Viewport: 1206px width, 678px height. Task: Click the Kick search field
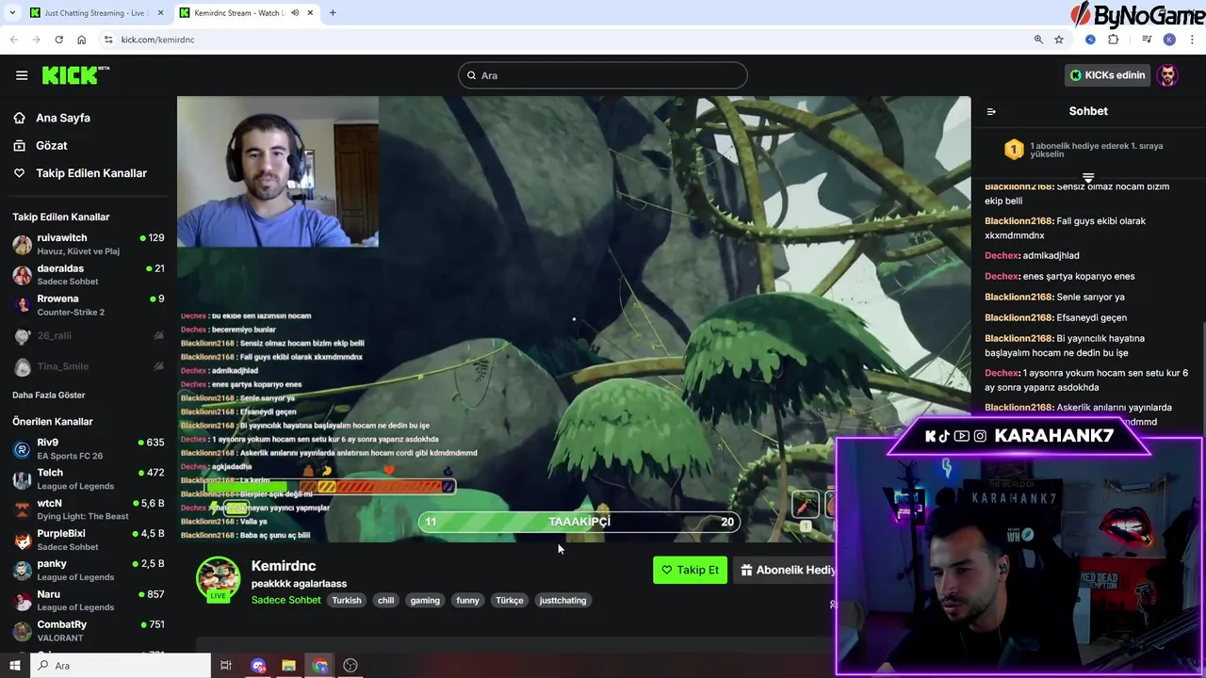click(x=603, y=75)
